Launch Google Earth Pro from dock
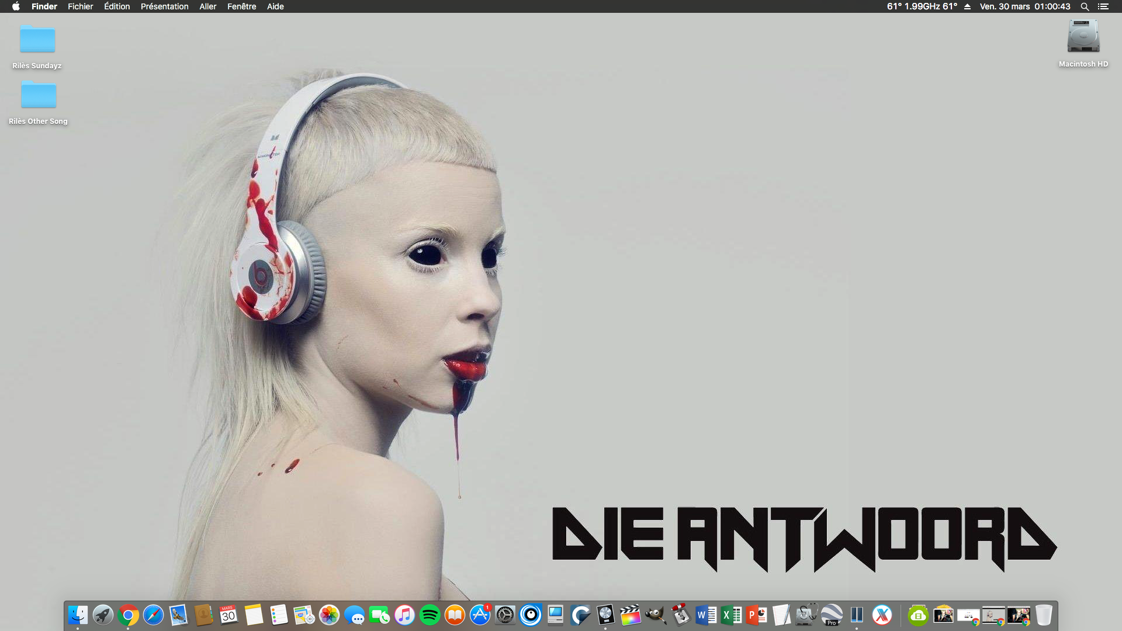Image resolution: width=1122 pixels, height=631 pixels. (x=832, y=615)
